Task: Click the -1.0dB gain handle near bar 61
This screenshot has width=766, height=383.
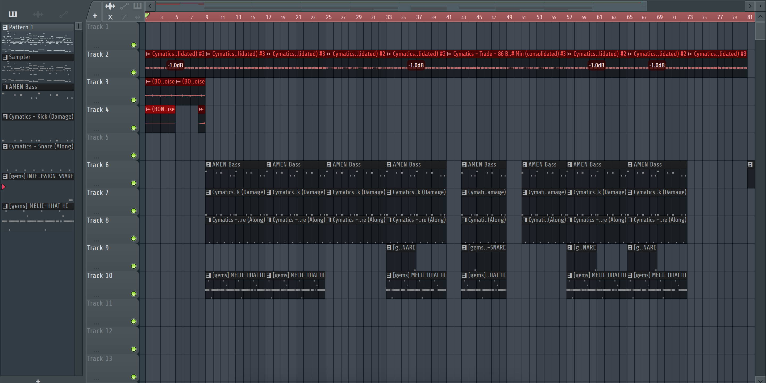Action: click(597, 65)
